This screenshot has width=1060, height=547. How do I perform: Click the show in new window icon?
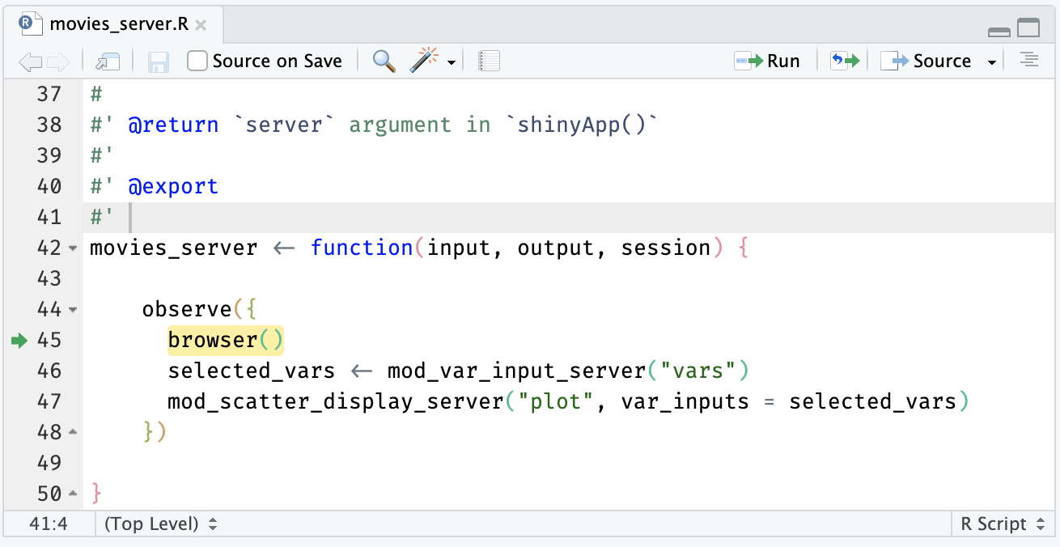click(x=107, y=61)
